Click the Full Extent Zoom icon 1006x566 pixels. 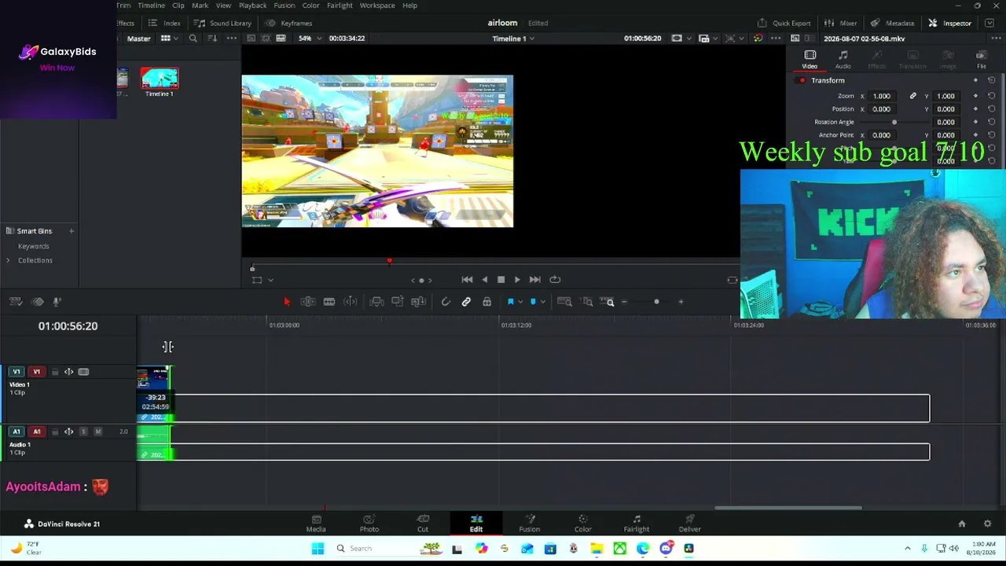564,302
